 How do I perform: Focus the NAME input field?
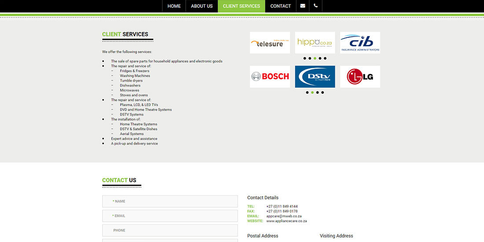[x=170, y=201]
